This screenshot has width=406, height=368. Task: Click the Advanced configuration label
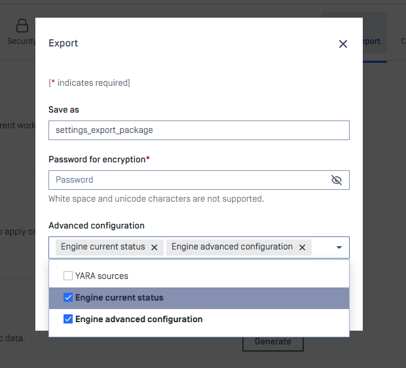(x=96, y=225)
